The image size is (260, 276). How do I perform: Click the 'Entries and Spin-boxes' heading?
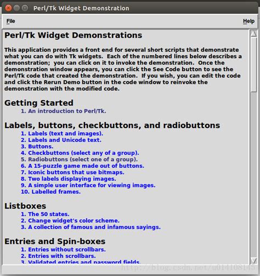[x=55, y=242]
